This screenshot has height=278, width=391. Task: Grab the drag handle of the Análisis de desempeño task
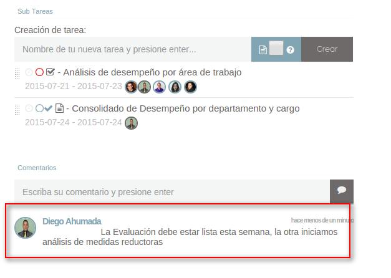[17, 74]
